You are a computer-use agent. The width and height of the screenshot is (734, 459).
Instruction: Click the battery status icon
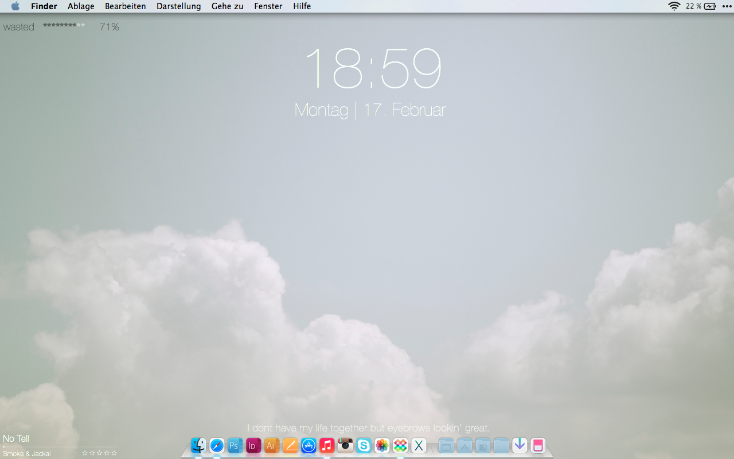pos(710,6)
